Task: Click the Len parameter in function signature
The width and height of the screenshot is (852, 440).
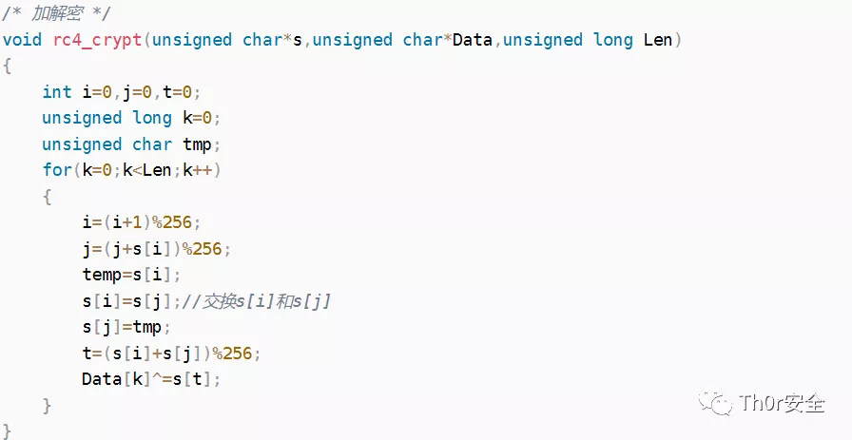Action: point(658,40)
